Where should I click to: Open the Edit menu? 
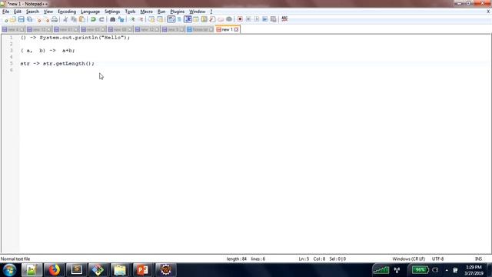click(18, 12)
